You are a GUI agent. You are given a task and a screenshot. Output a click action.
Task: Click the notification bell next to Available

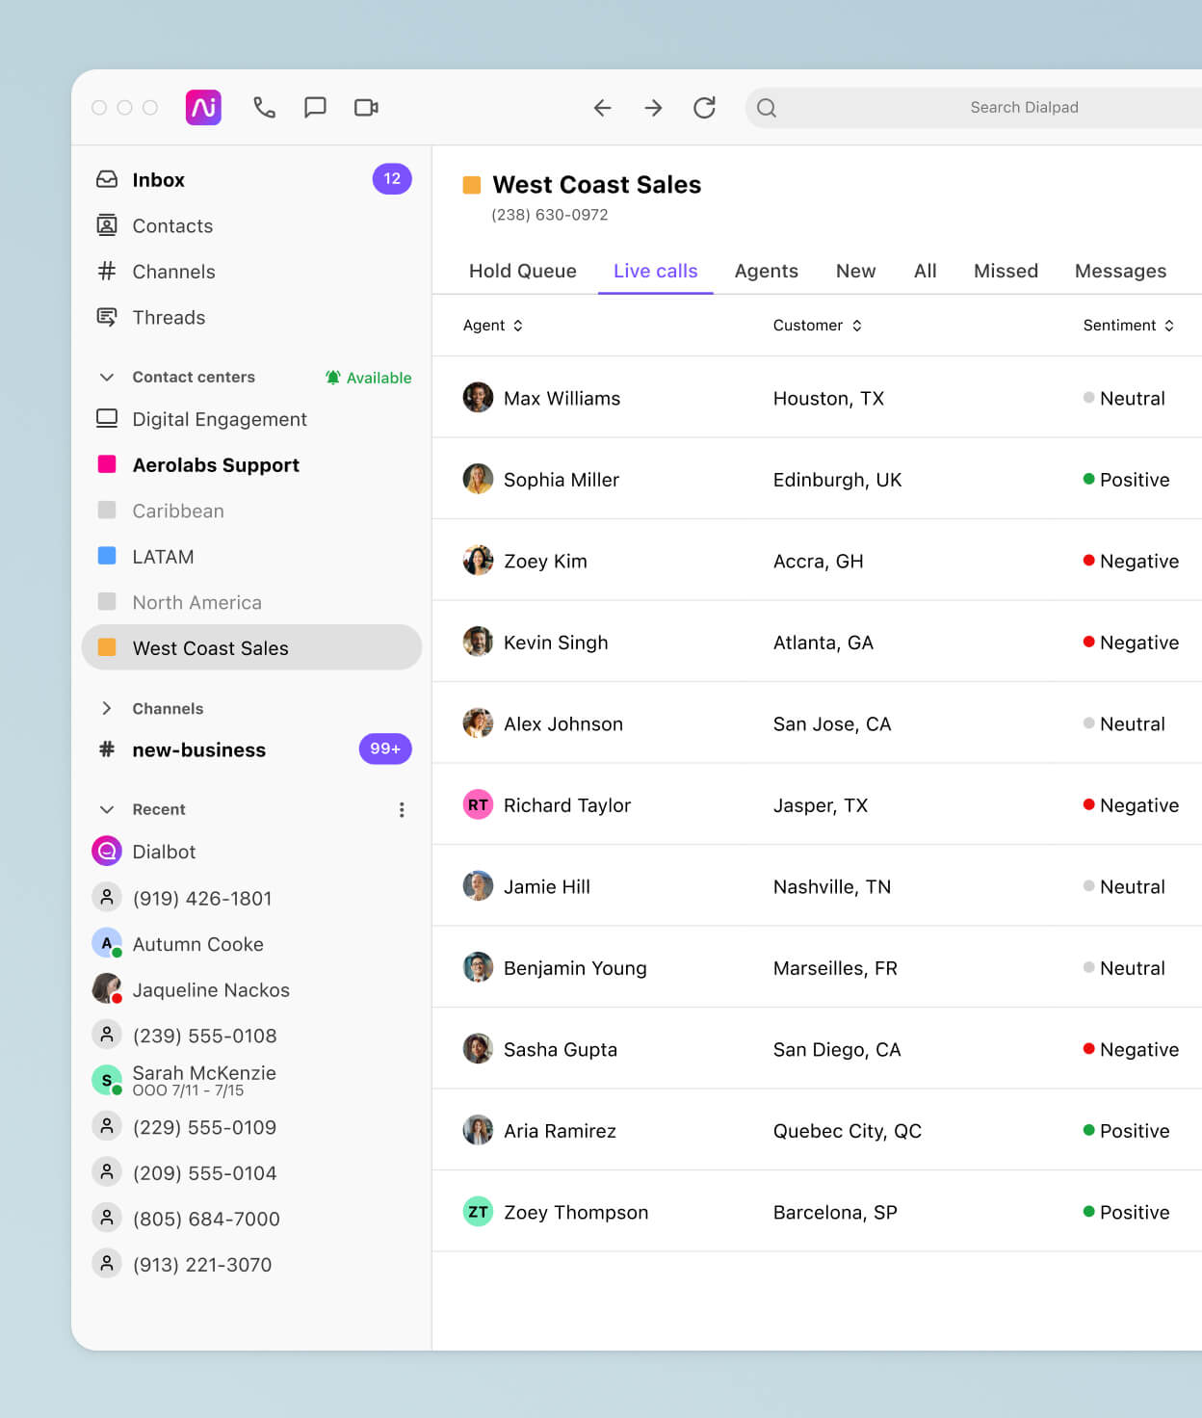tap(331, 377)
